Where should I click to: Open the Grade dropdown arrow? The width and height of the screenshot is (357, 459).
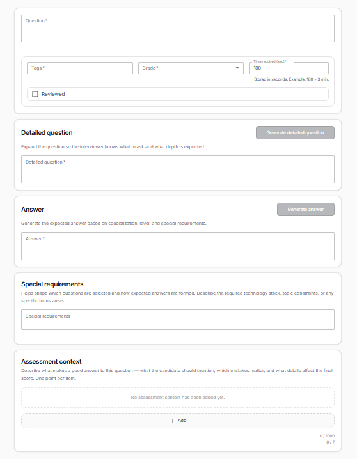click(237, 68)
